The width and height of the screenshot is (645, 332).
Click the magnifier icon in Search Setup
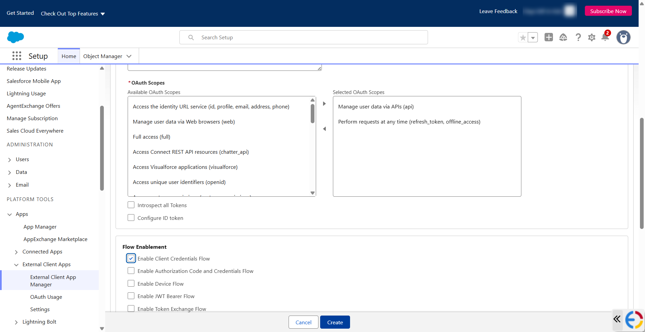[191, 38]
